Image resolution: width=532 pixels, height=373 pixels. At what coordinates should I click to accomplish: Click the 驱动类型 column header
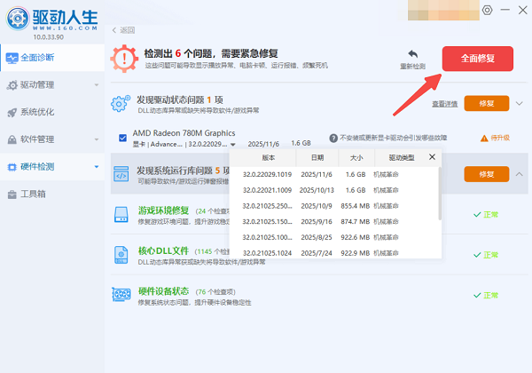click(x=402, y=157)
